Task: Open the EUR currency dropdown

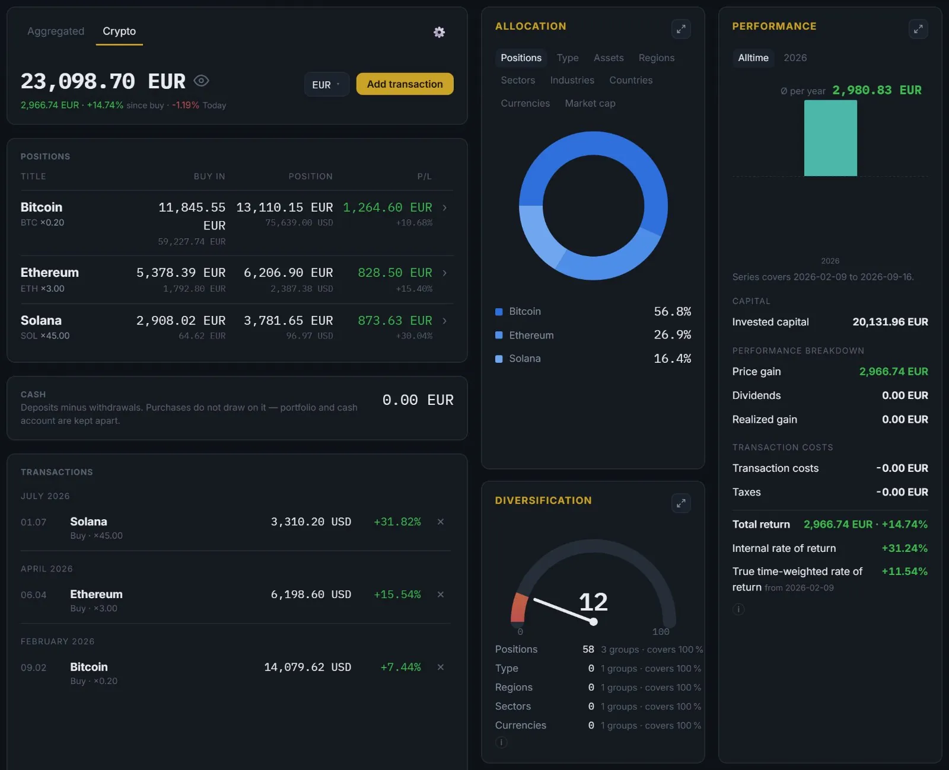Action: (x=326, y=84)
